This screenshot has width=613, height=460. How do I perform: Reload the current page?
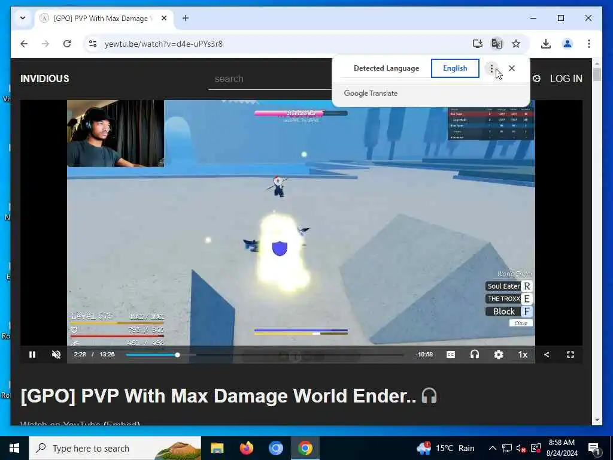67,43
